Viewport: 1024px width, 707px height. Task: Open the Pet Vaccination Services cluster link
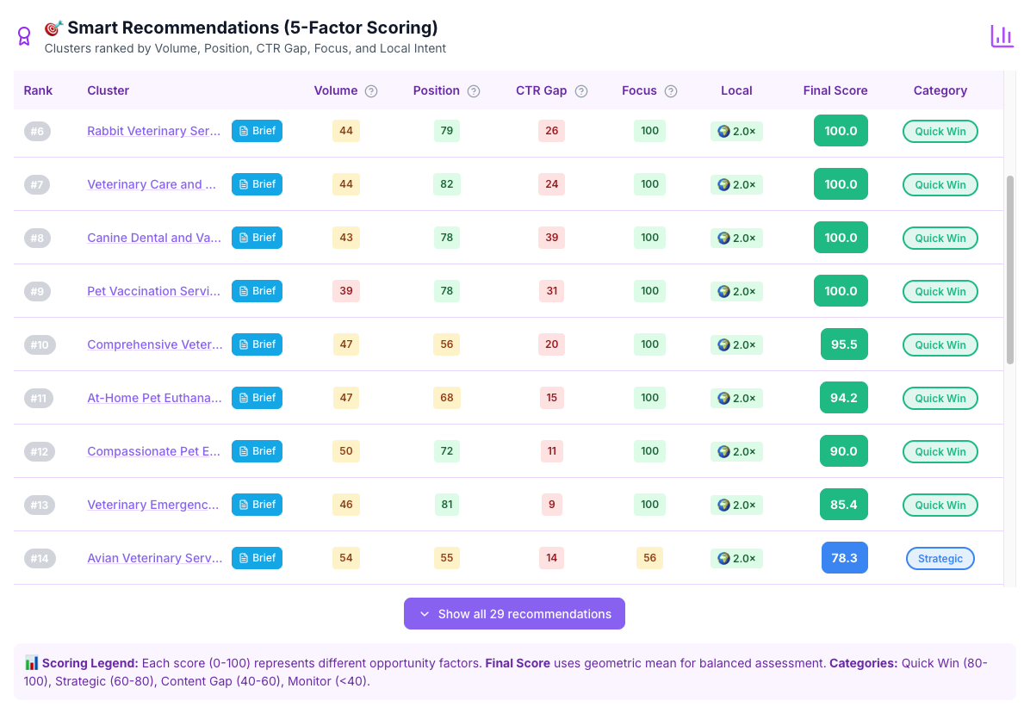[153, 291]
